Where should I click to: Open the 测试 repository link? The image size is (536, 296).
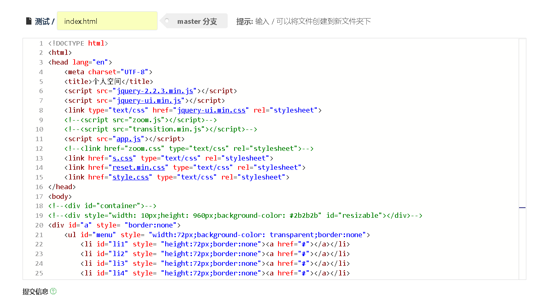(x=42, y=21)
